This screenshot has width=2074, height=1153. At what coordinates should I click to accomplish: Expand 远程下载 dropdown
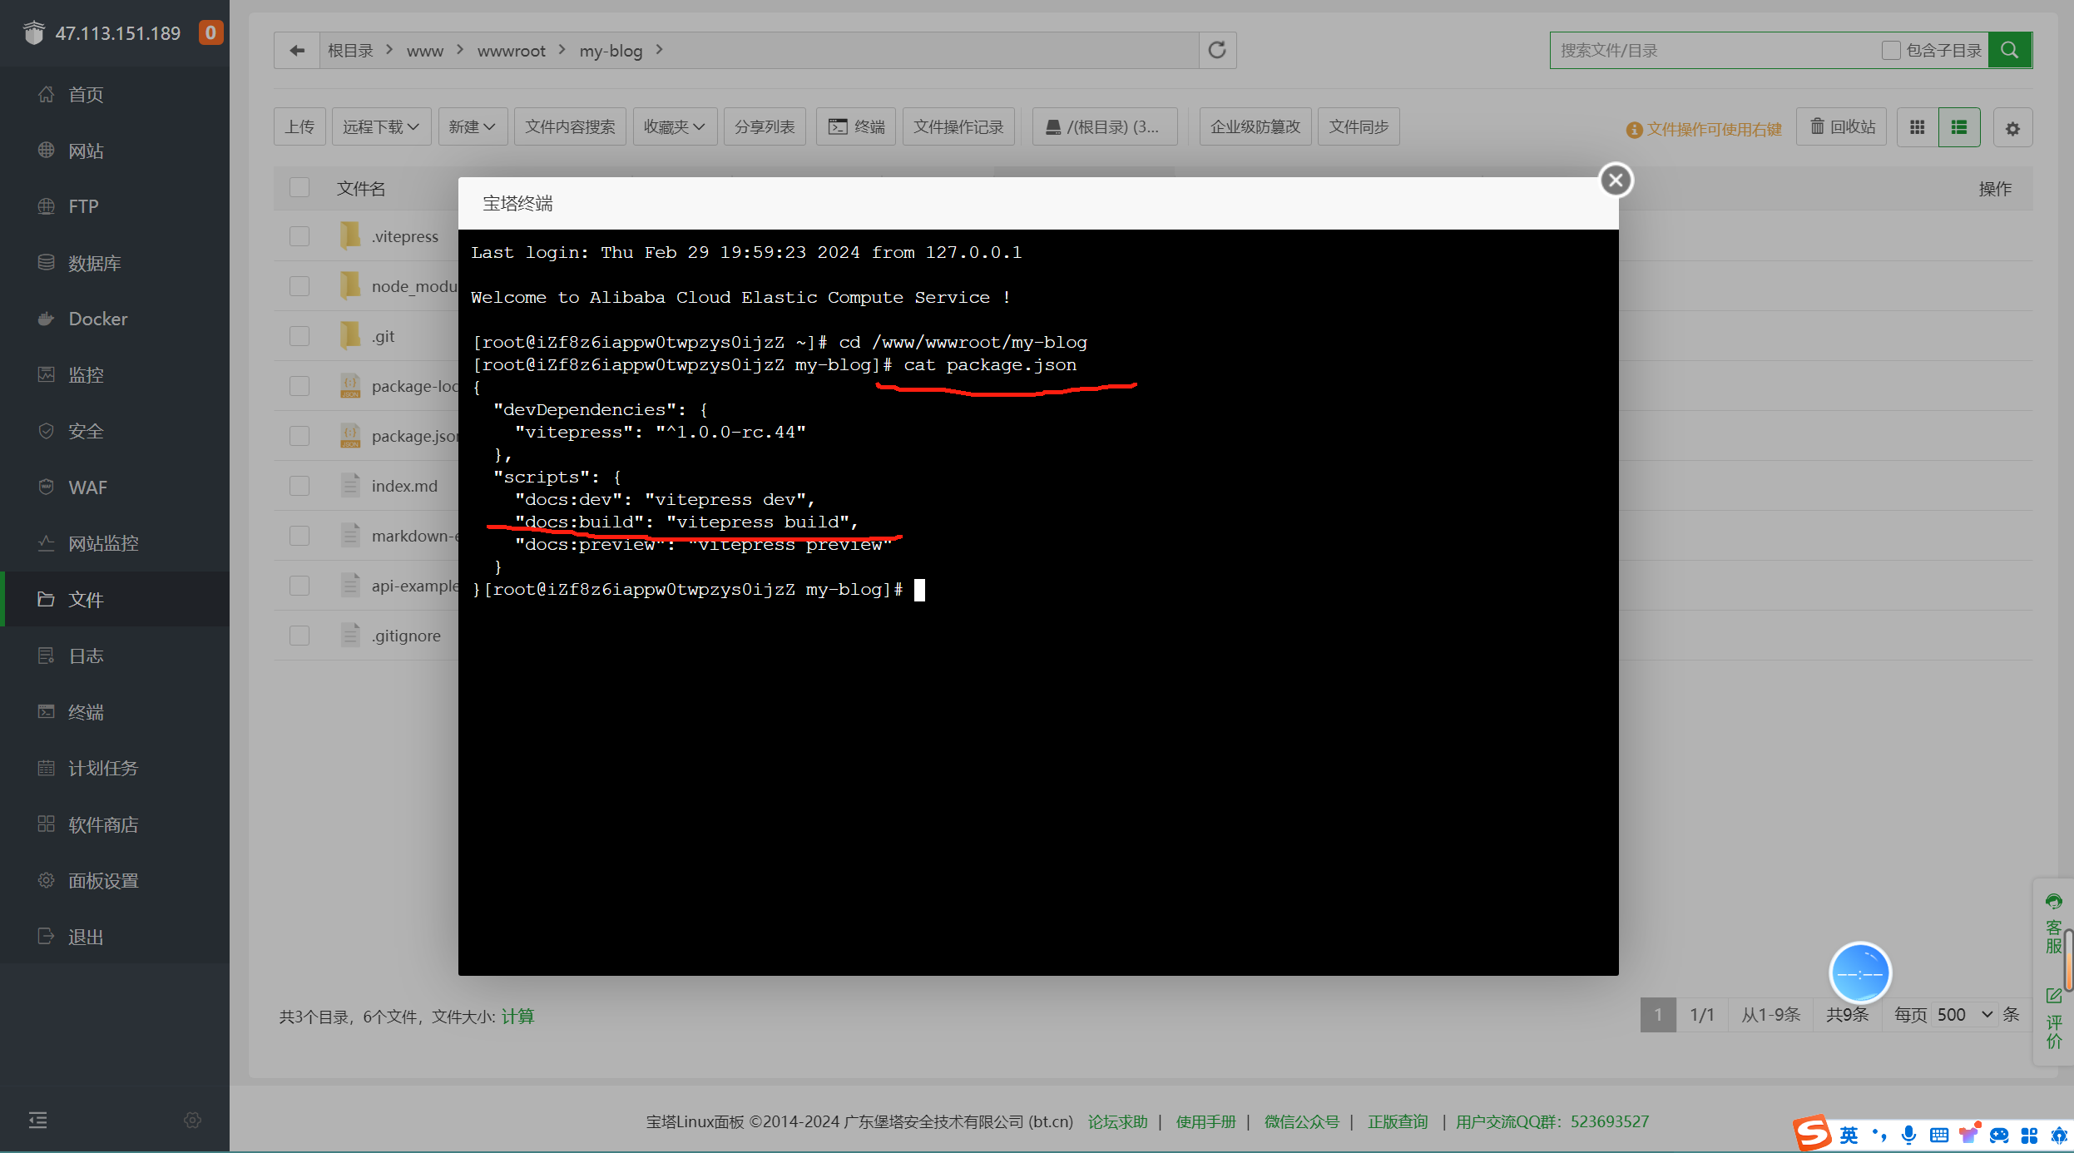click(x=381, y=126)
